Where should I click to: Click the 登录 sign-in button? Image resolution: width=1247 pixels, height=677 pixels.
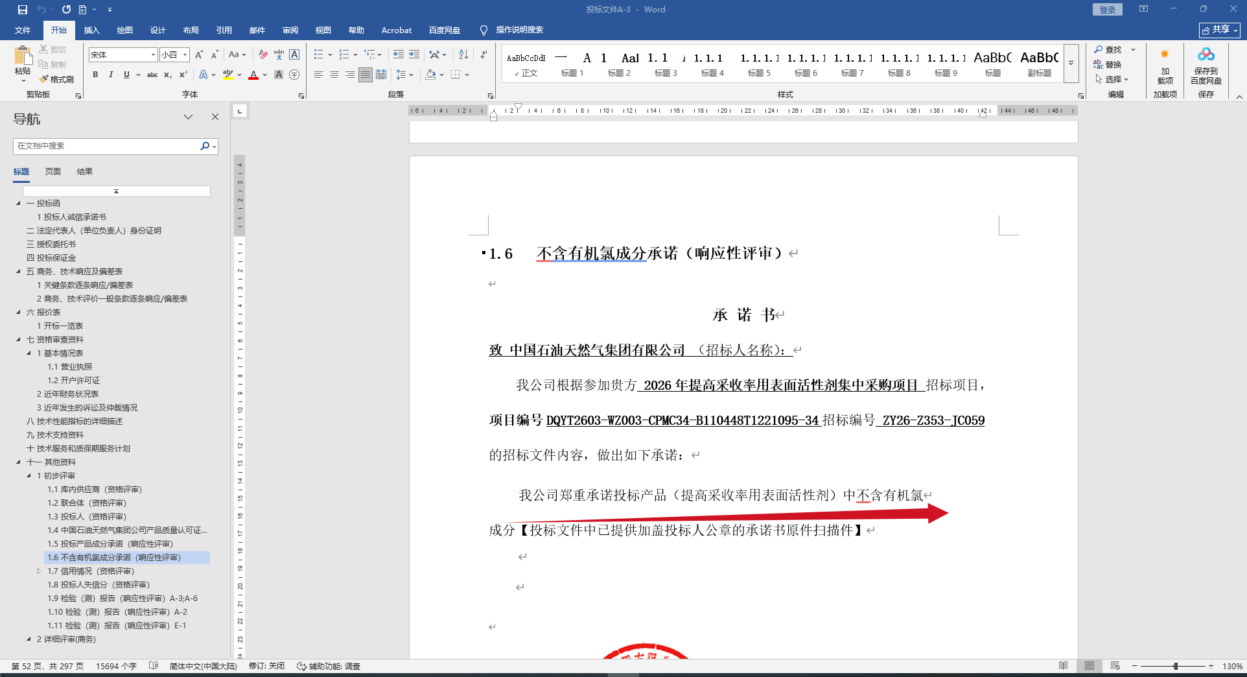coord(1107,10)
